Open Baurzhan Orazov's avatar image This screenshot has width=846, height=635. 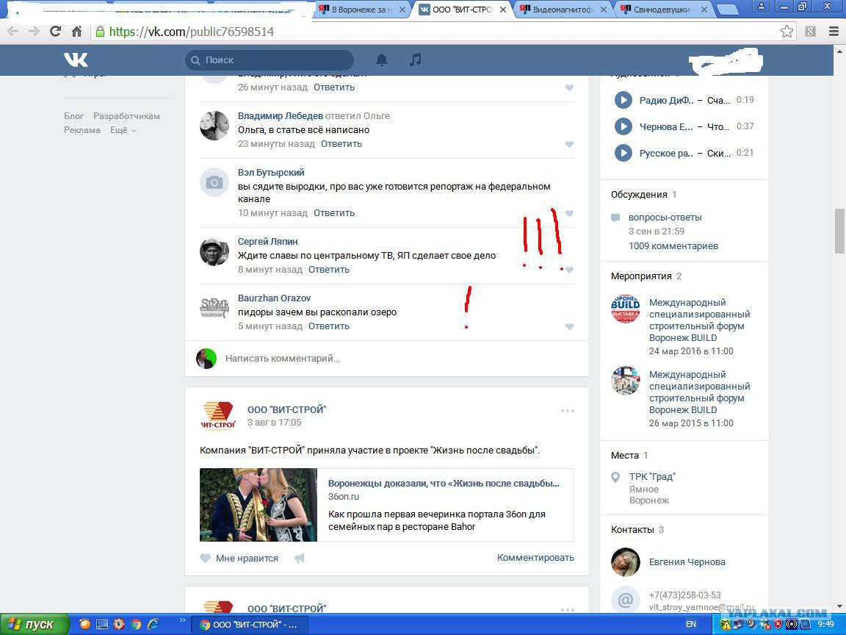(x=214, y=308)
